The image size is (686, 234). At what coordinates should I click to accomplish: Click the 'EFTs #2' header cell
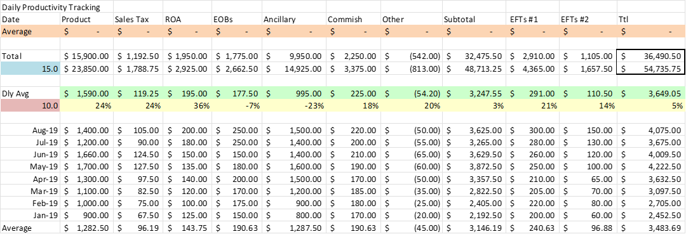(588, 20)
